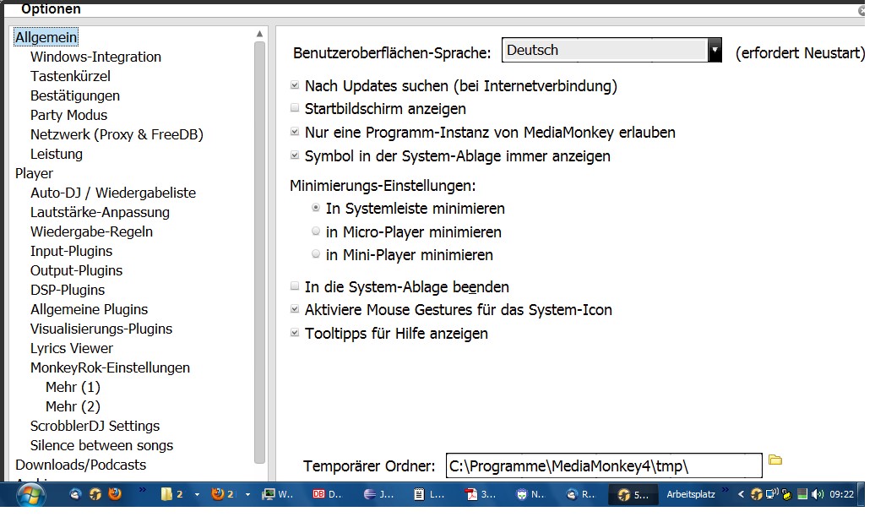
Task: Toggle 'Nur eine Programm-Instanz' checkbox
Action: 295,132
